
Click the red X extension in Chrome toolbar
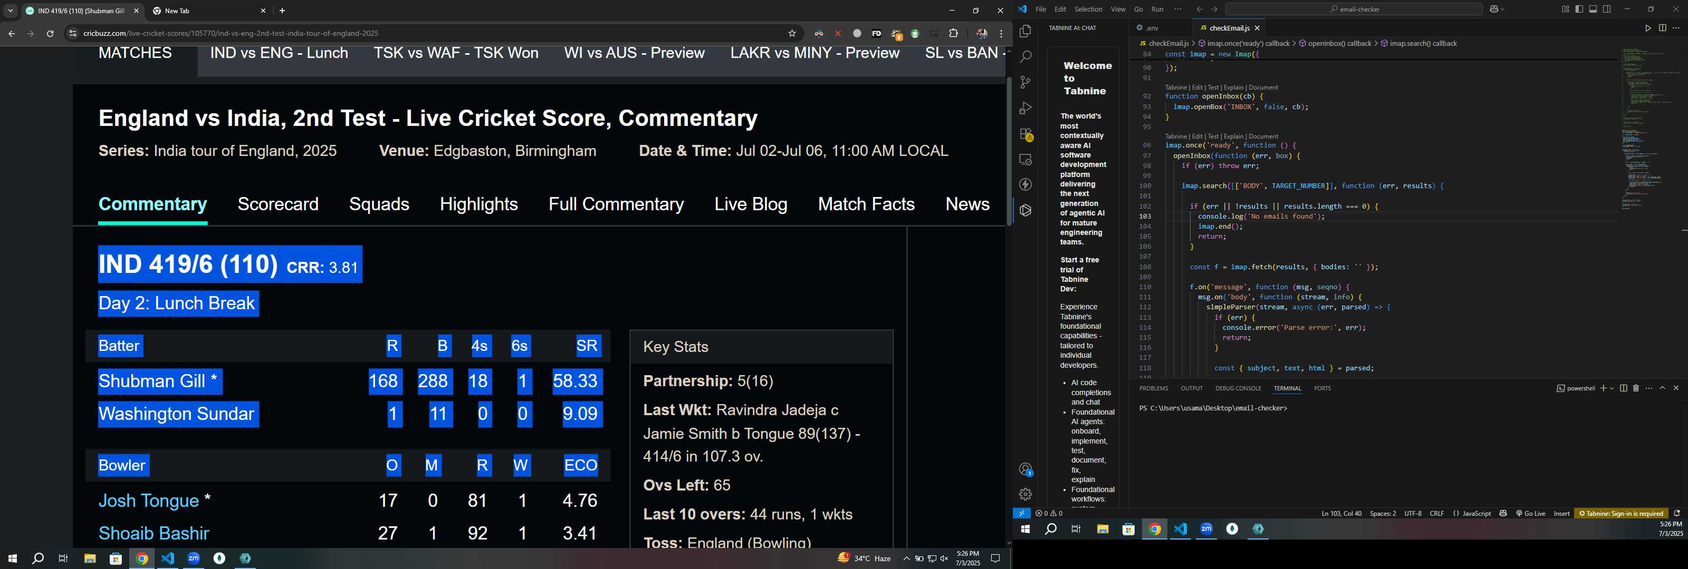coord(838,33)
